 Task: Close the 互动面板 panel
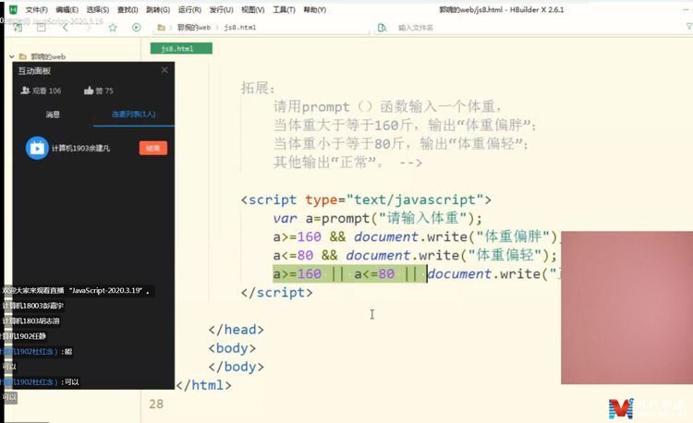coord(164,70)
